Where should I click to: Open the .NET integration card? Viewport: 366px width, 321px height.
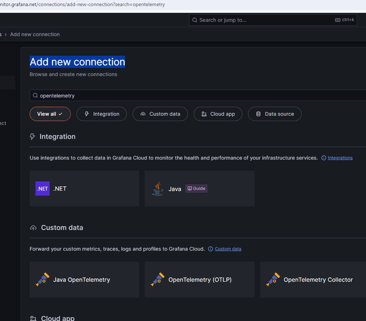84,189
